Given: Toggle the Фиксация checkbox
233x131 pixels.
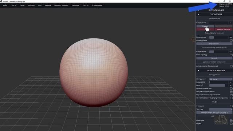Looking at the screenshot, I should click(x=231, y=106).
